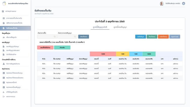Click the person icon beside จัดการข้อมูลพนักงาน
This screenshot has width=190, height=107.
pyautogui.click(x=4, y=63)
